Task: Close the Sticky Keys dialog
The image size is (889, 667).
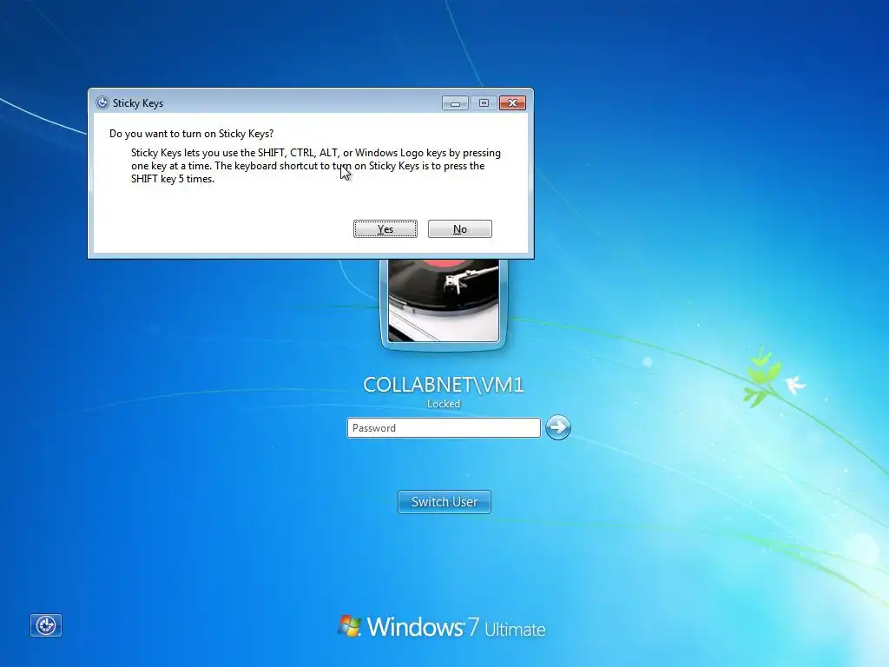Action: [512, 102]
